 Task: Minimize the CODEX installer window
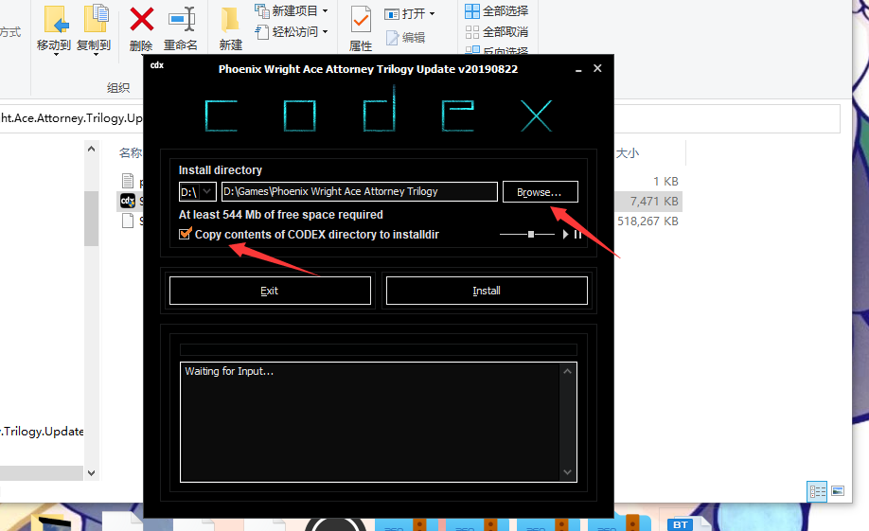[578, 69]
